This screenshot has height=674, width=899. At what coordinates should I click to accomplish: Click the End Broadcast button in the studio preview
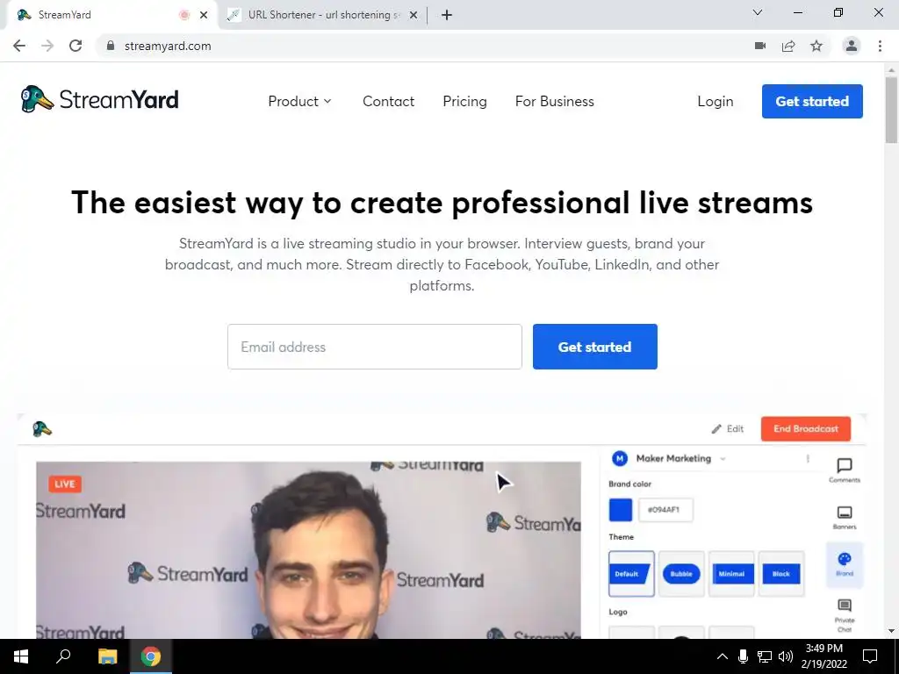pyautogui.click(x=806, y=428)
